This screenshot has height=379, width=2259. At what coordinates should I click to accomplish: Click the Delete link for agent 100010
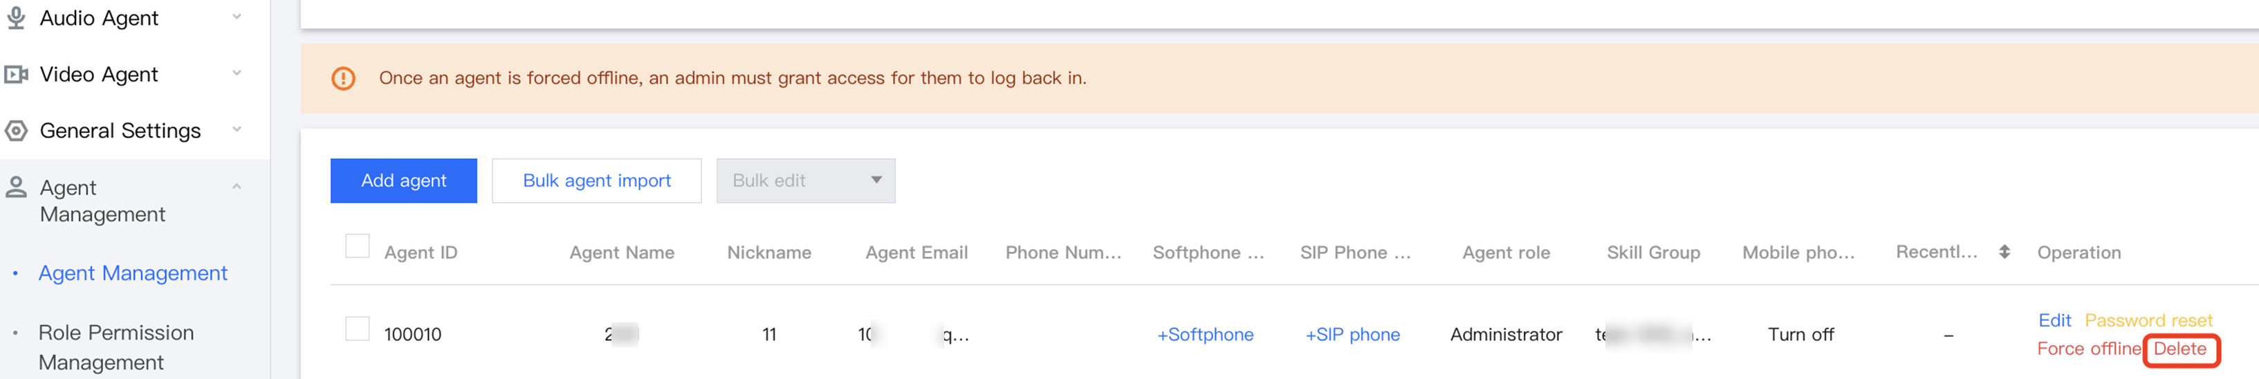2179,349
